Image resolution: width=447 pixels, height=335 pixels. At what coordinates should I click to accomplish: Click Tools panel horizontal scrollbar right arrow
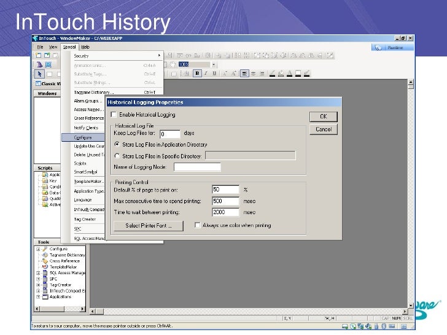82,309
